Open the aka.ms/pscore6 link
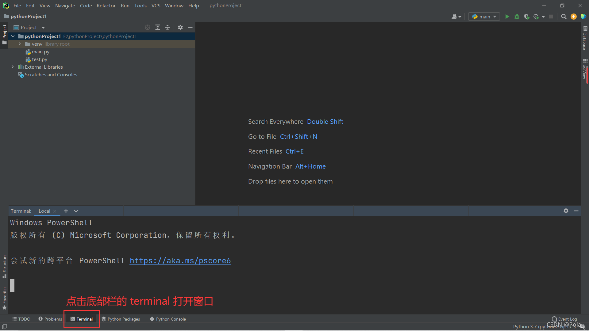This screenshot has width=589, height=331. [180, 261]
